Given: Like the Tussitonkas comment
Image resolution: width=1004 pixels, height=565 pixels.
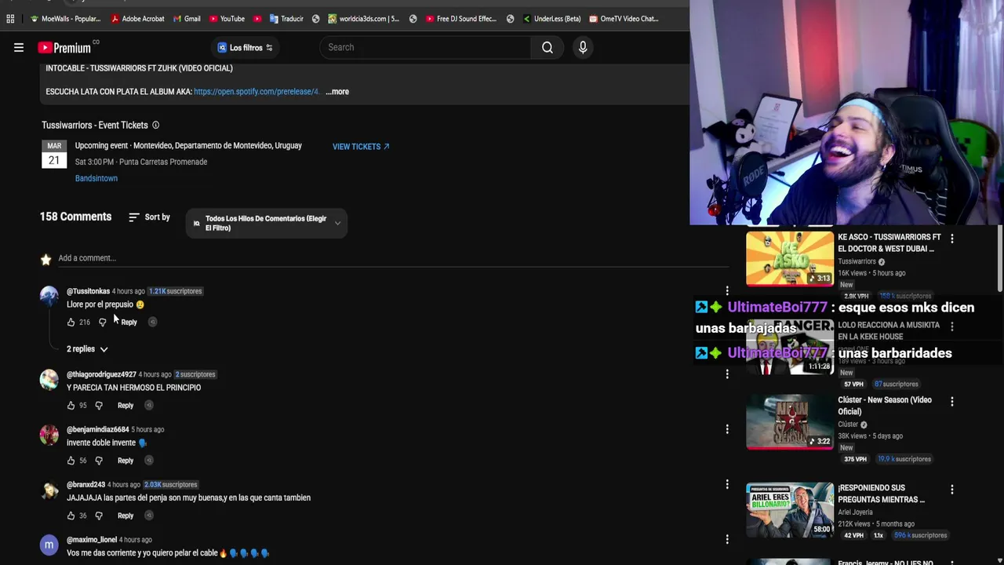Looking at the screenshot, I should (71, 323).
